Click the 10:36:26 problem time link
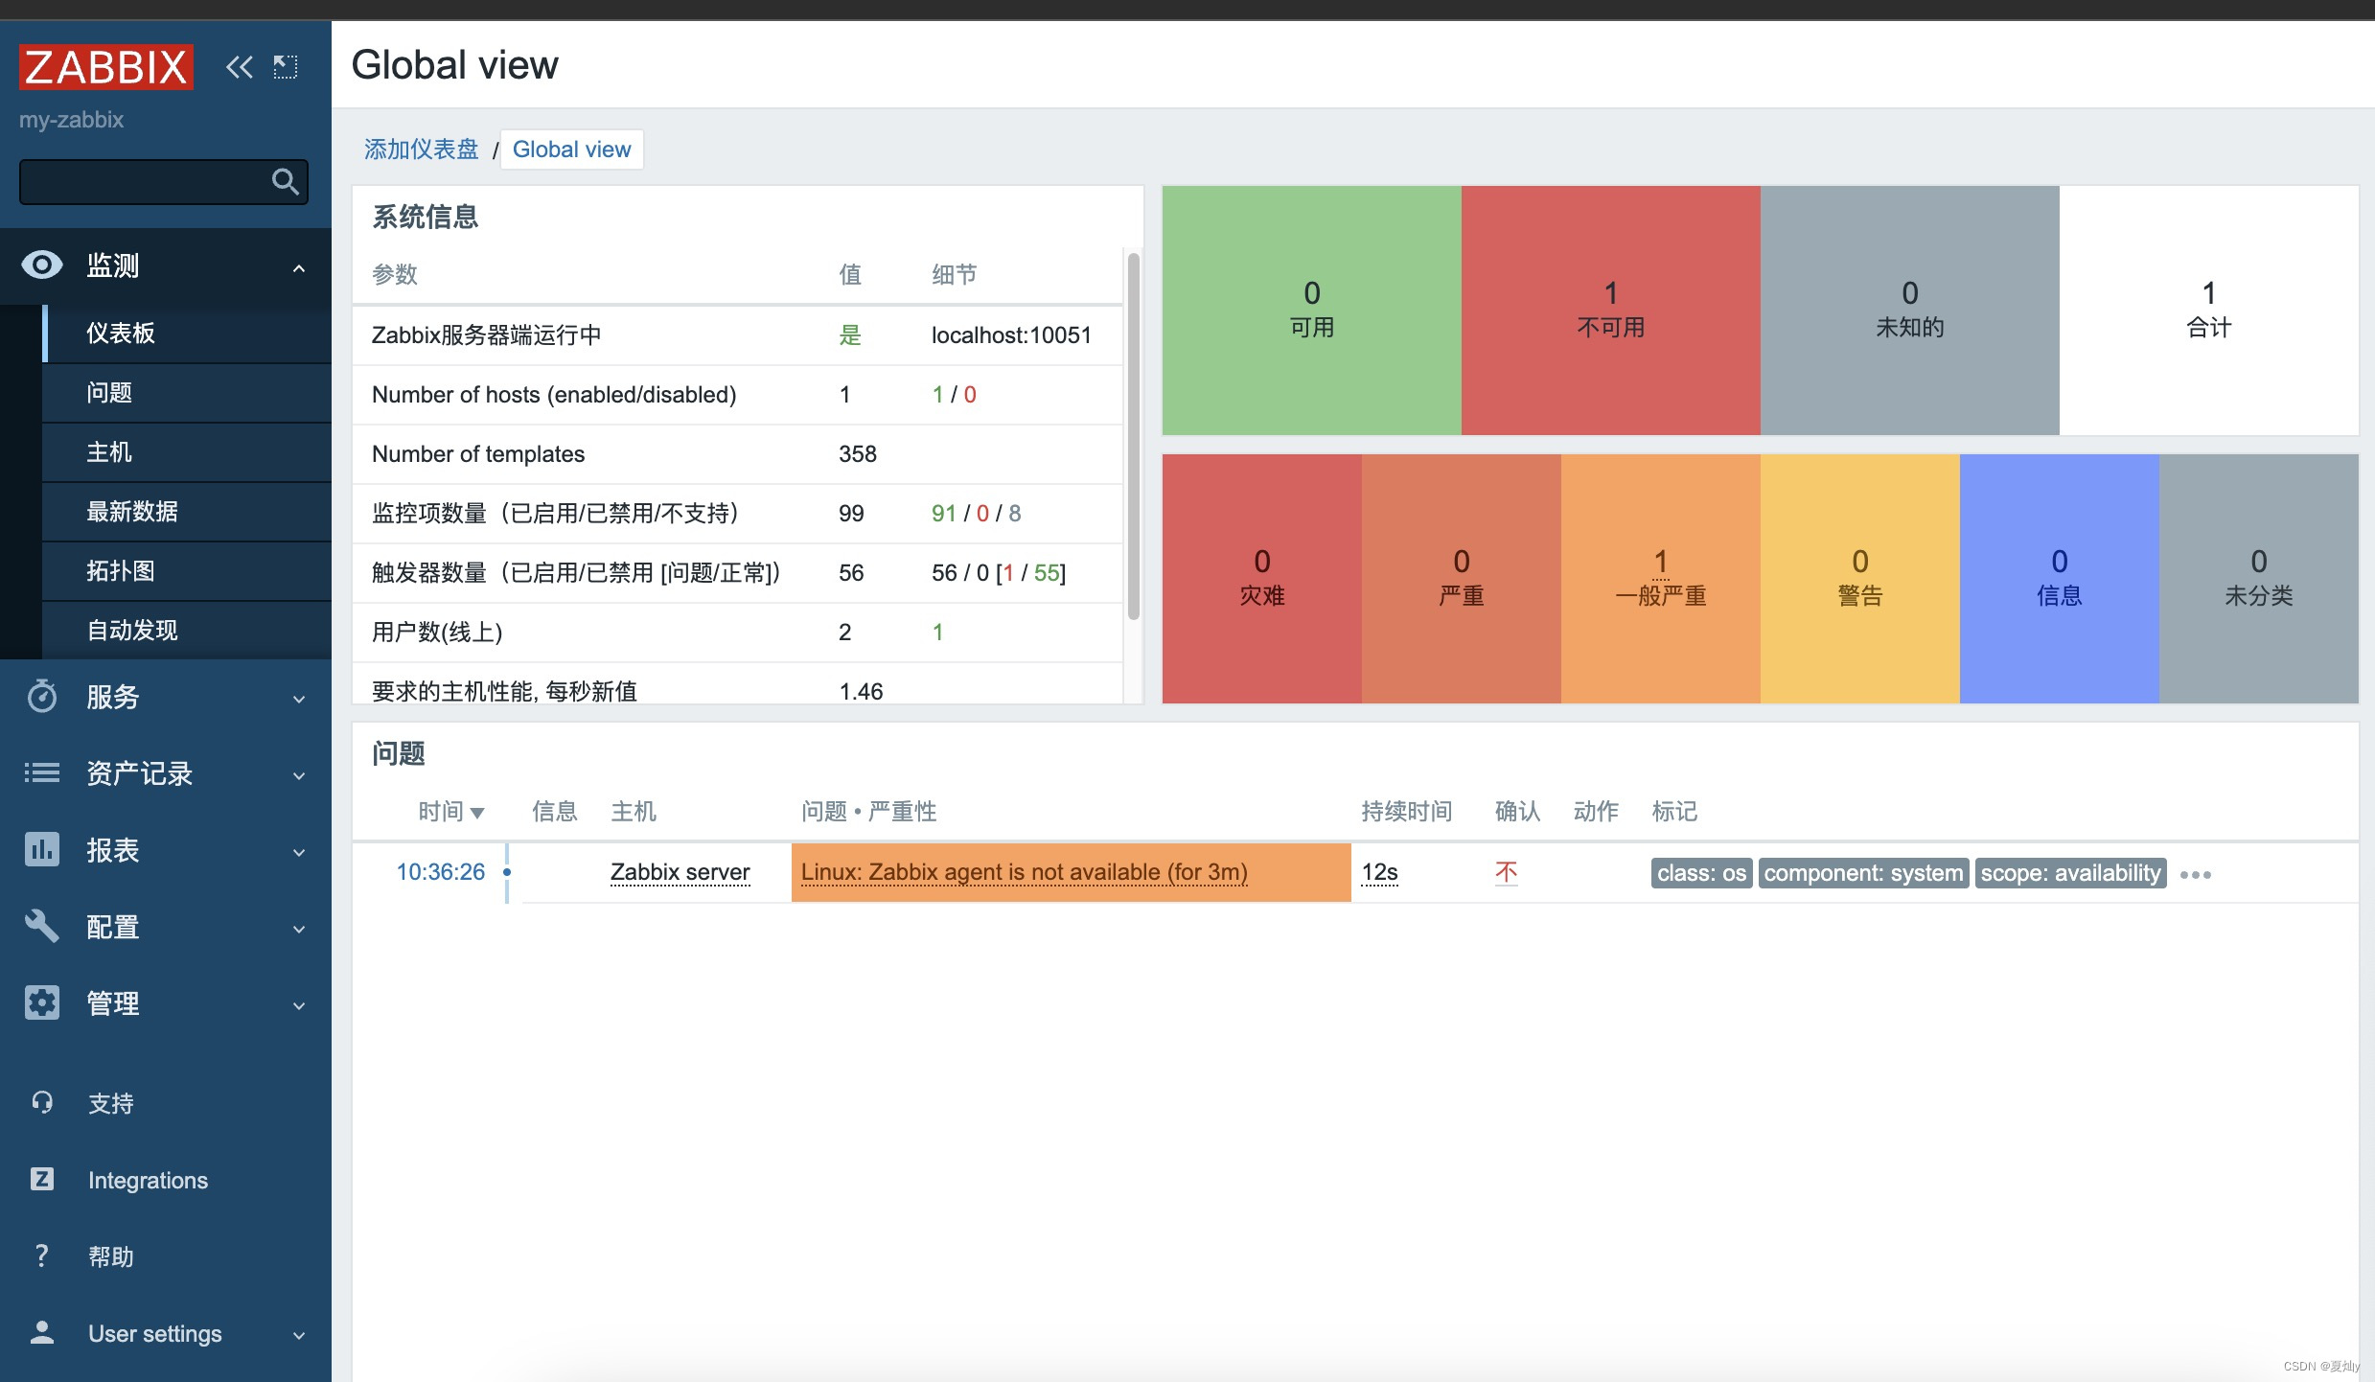 (x=441, y=872)
